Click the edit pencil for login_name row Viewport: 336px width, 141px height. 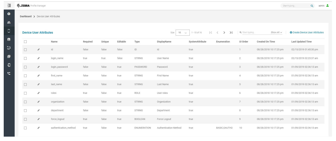38,58
